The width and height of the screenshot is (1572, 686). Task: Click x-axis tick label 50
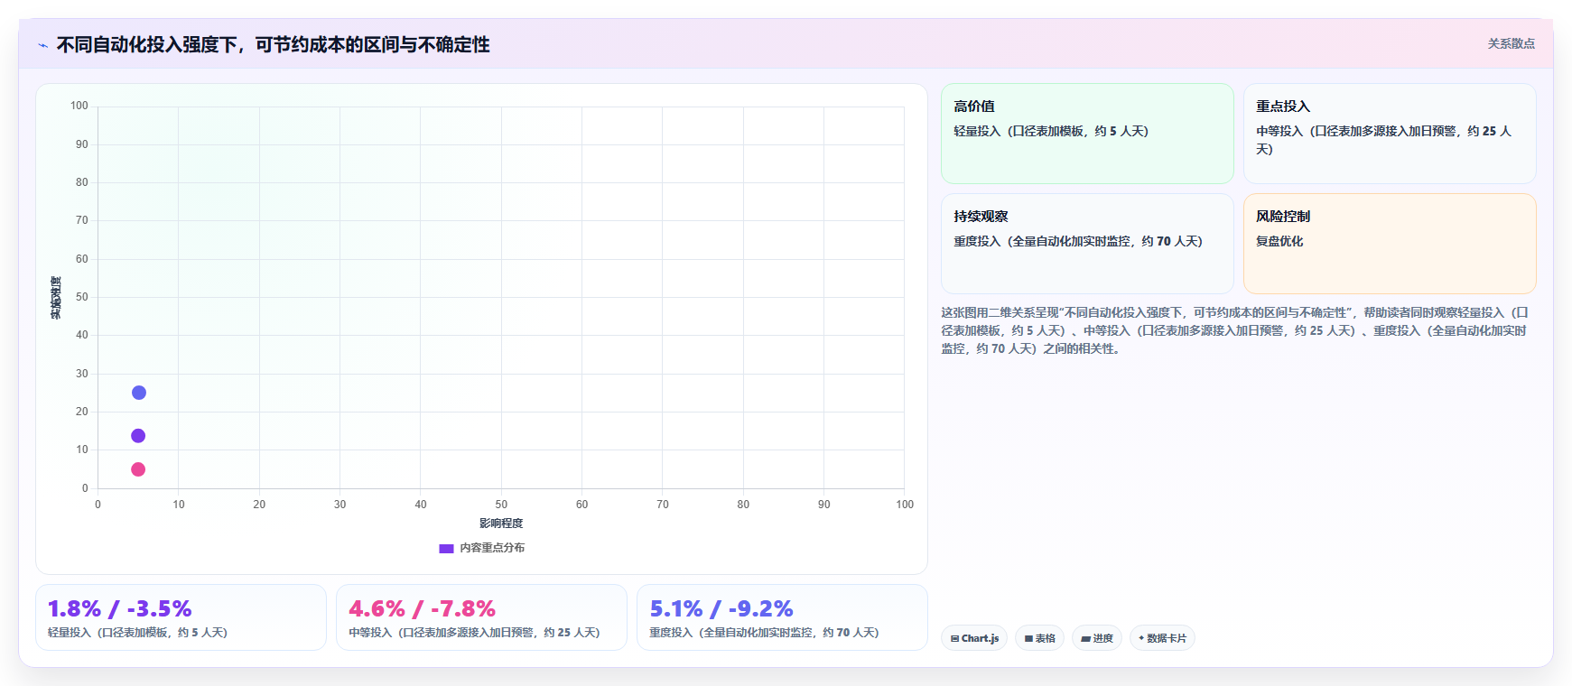pos(501,505)
